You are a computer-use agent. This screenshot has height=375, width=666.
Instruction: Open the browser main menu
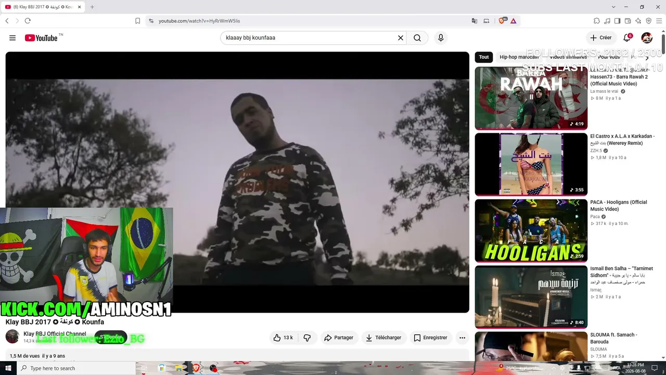[659, 21]
